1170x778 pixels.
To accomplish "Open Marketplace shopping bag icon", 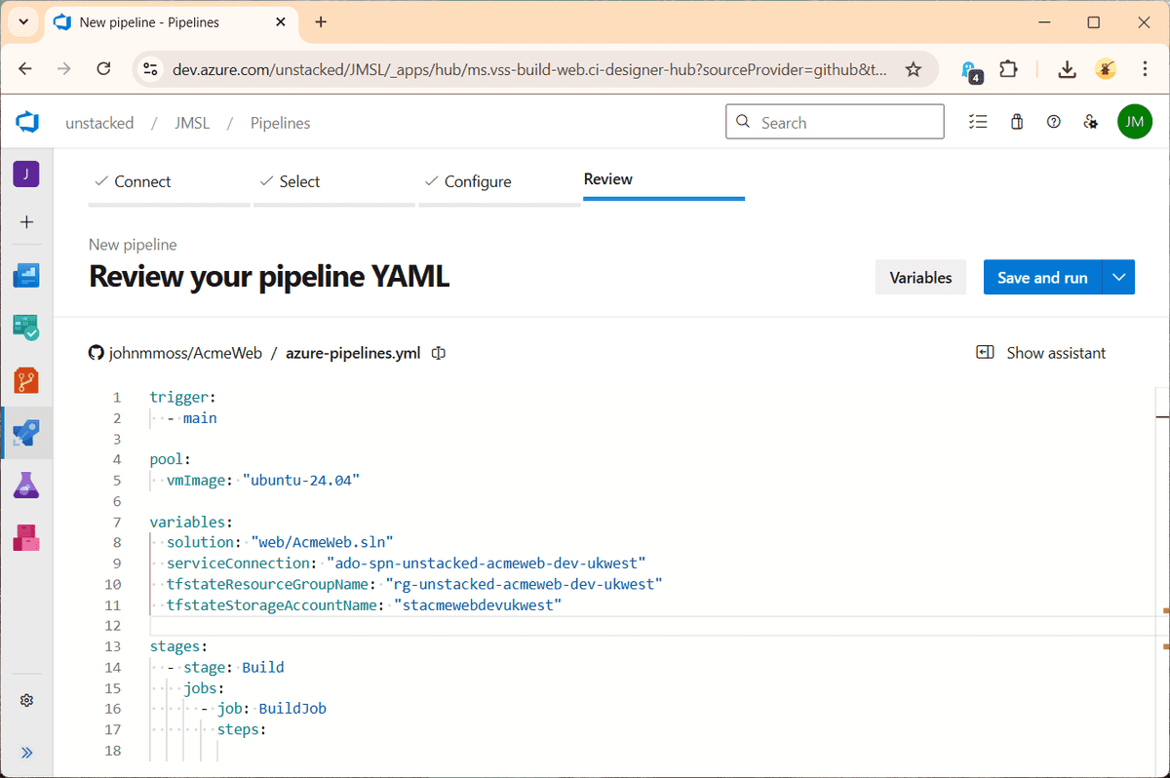I will pyautogui.click(x=1017, y=122).
